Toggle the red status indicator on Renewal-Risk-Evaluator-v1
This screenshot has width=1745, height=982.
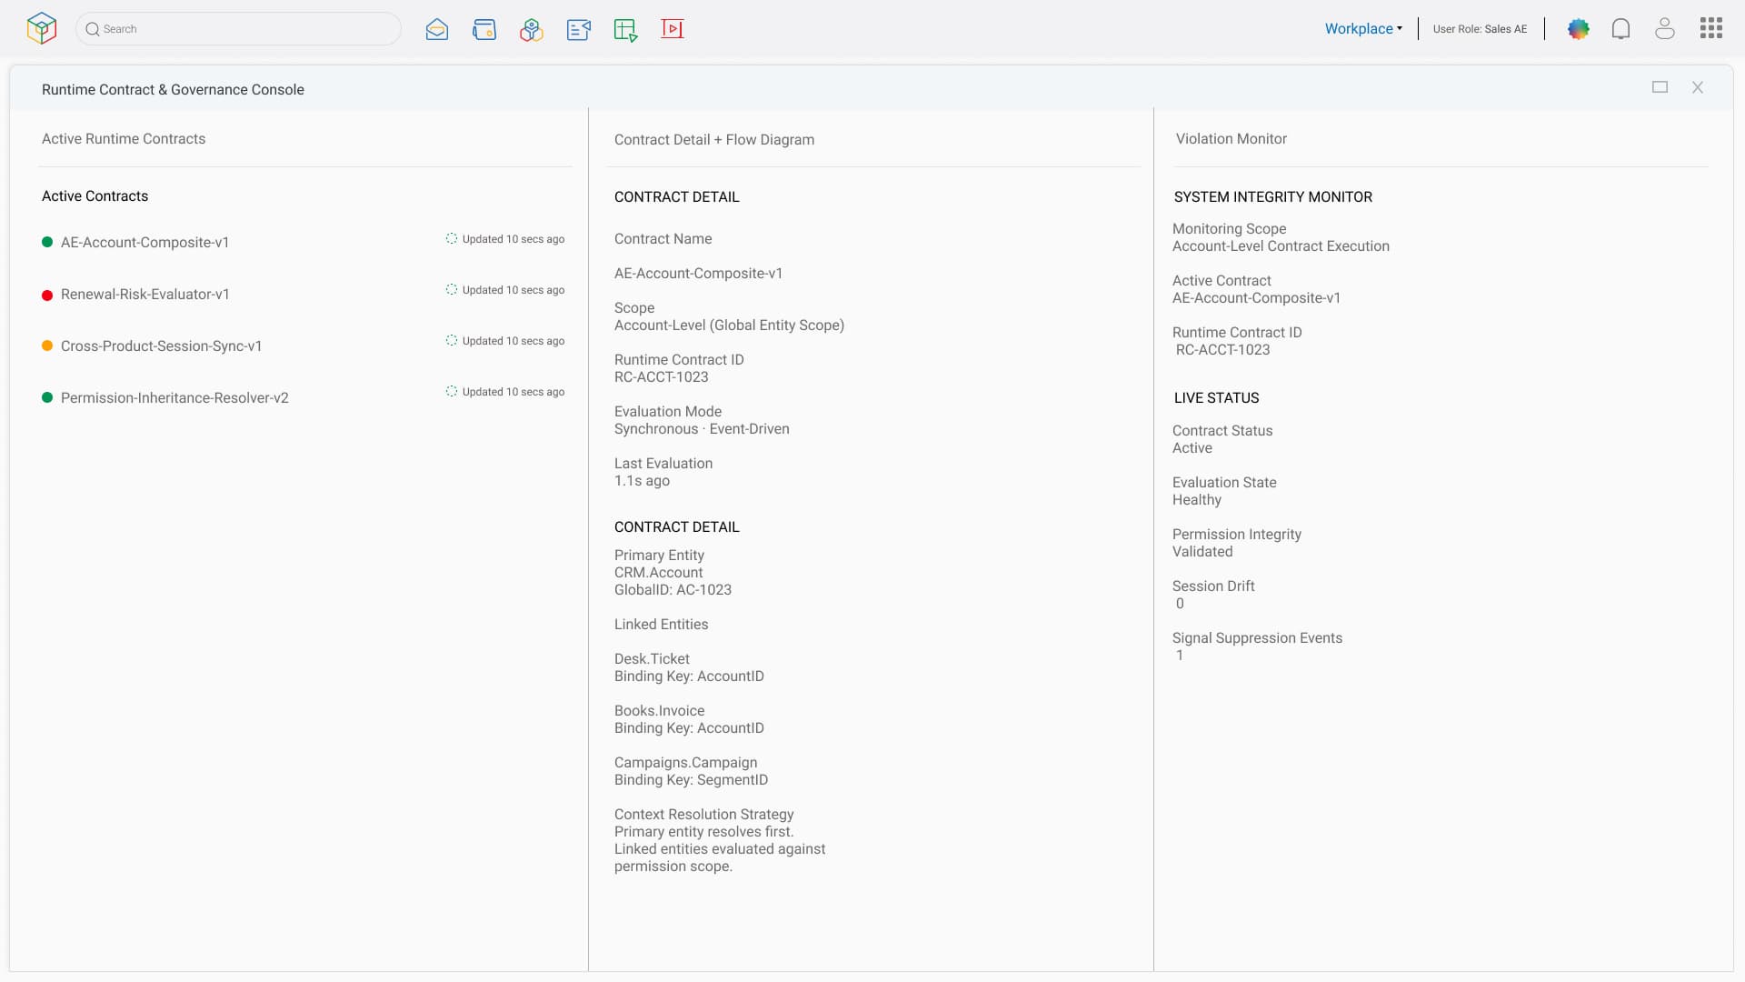coord(46,295)
